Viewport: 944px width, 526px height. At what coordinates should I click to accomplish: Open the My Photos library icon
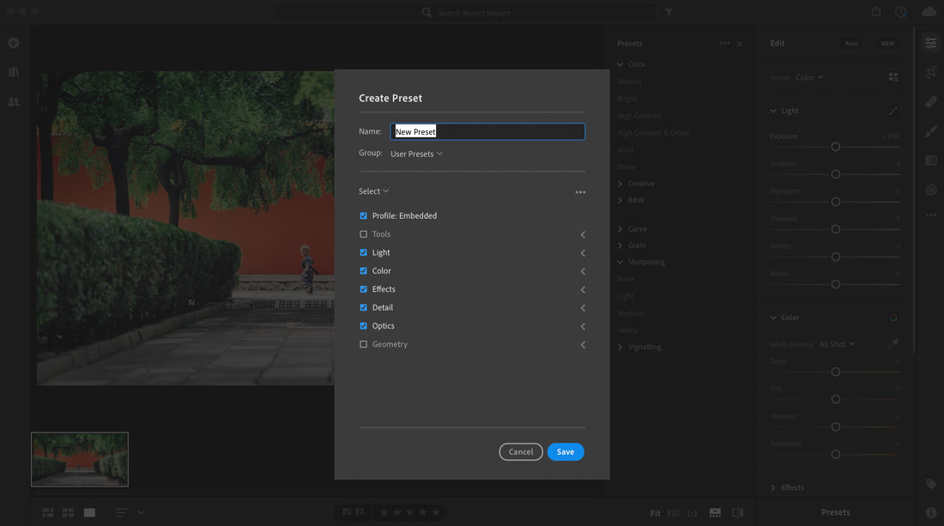click(x=13, y=71)
